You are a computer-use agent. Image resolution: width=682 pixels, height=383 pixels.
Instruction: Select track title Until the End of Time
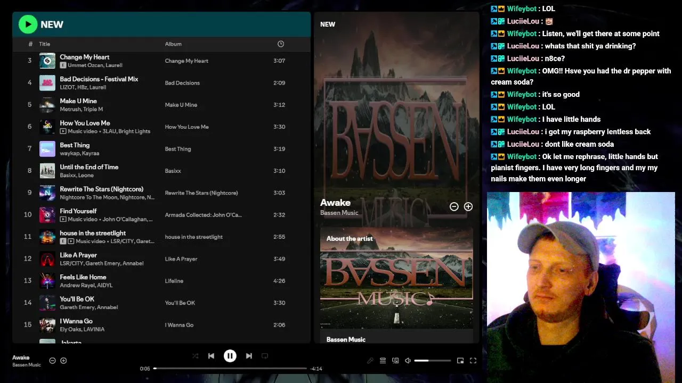coord(89,167)
